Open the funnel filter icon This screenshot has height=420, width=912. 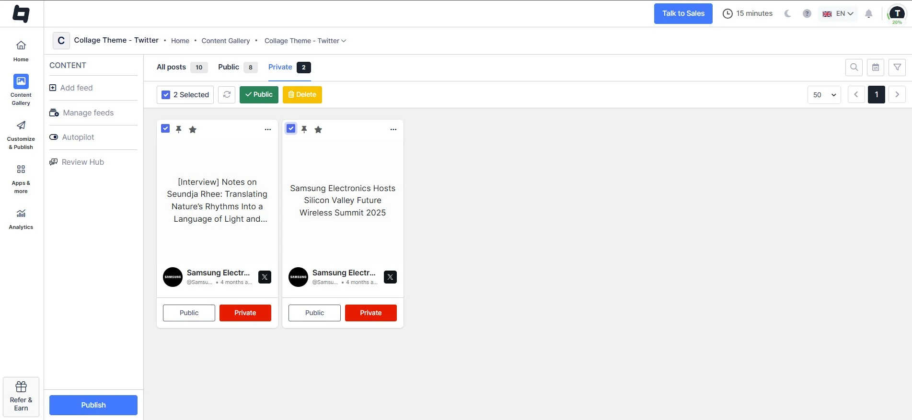click(897, 68)
